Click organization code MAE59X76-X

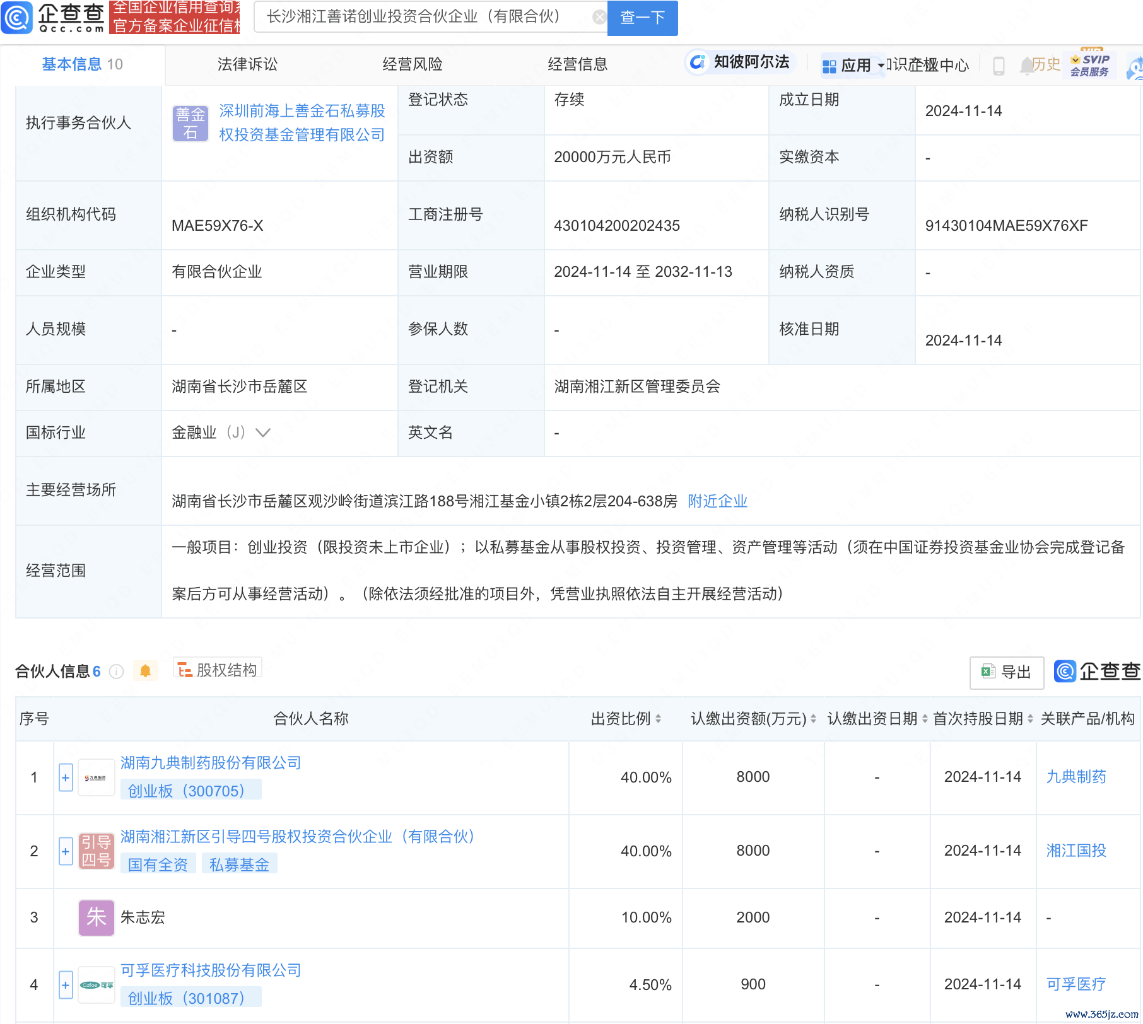pos(217,226)
